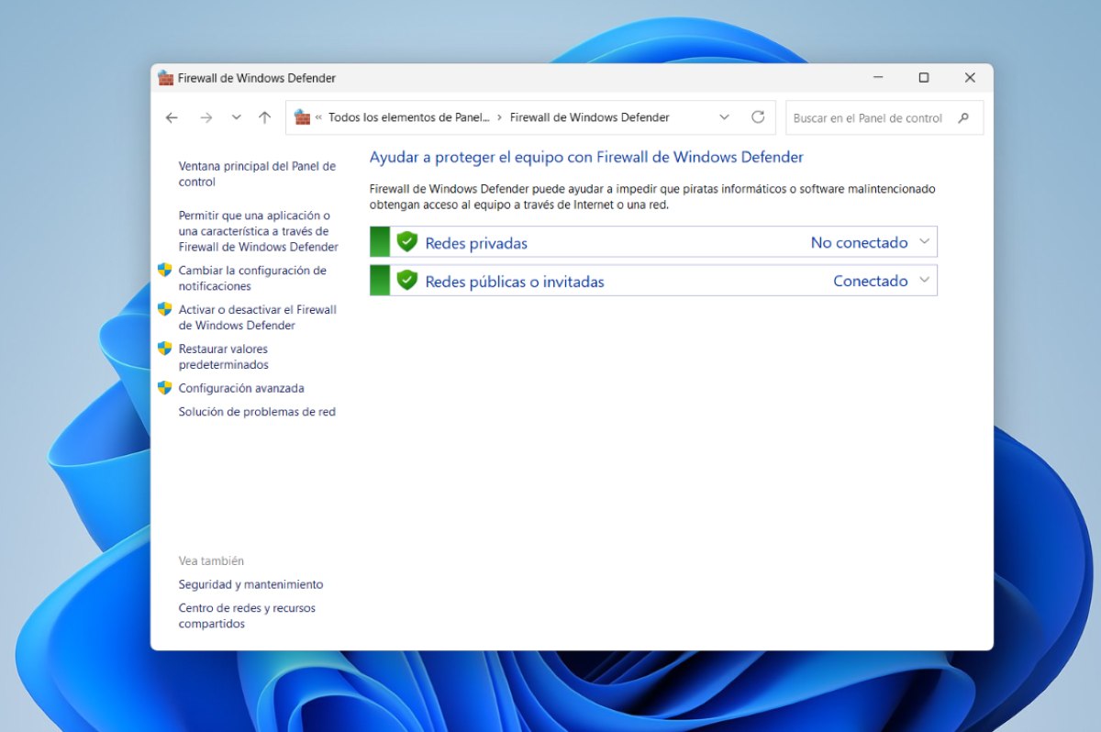Click green shield icon for Redes públicas

[407, 281]
